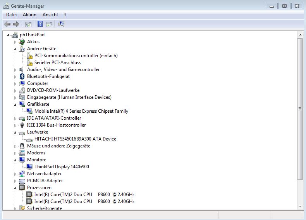The width and height of the screenshot is (306, 220).
Task: Collapse the Prozessoren category
Action: (x=15, y=188)
